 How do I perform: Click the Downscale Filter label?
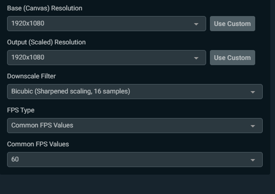pyautogui.click(x=32, y=76)
